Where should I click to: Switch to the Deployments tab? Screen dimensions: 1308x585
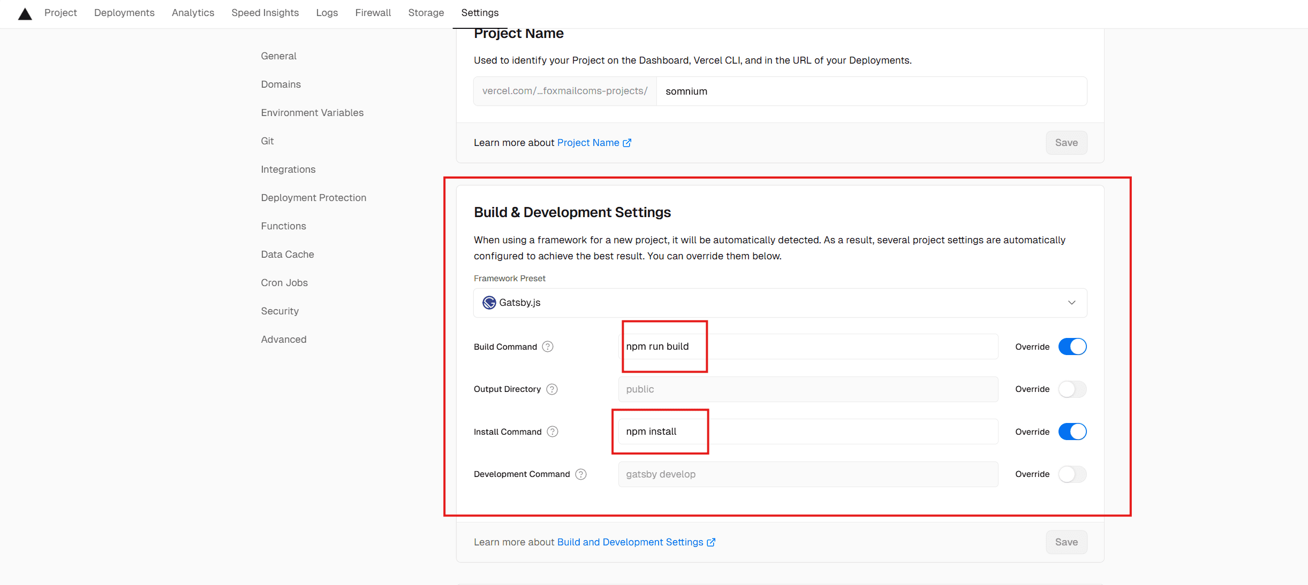(x=124, y=12)
